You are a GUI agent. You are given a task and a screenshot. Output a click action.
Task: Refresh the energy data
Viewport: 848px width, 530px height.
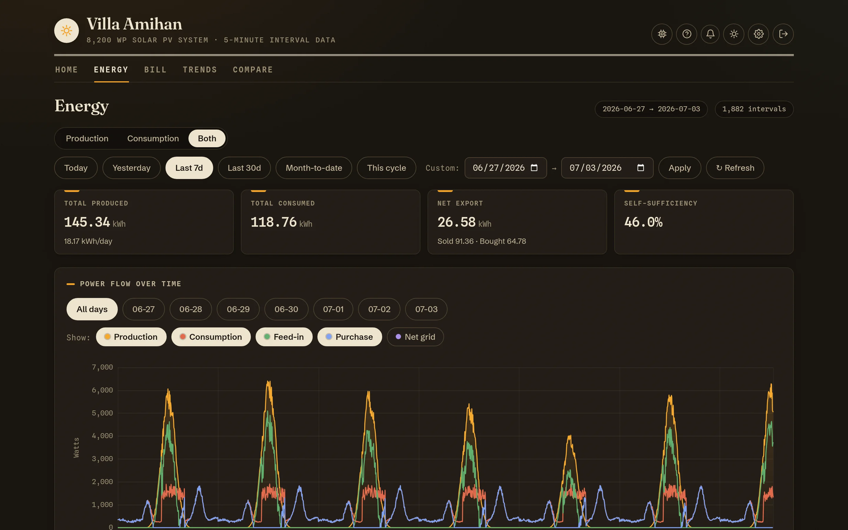[x=735, y=168]
